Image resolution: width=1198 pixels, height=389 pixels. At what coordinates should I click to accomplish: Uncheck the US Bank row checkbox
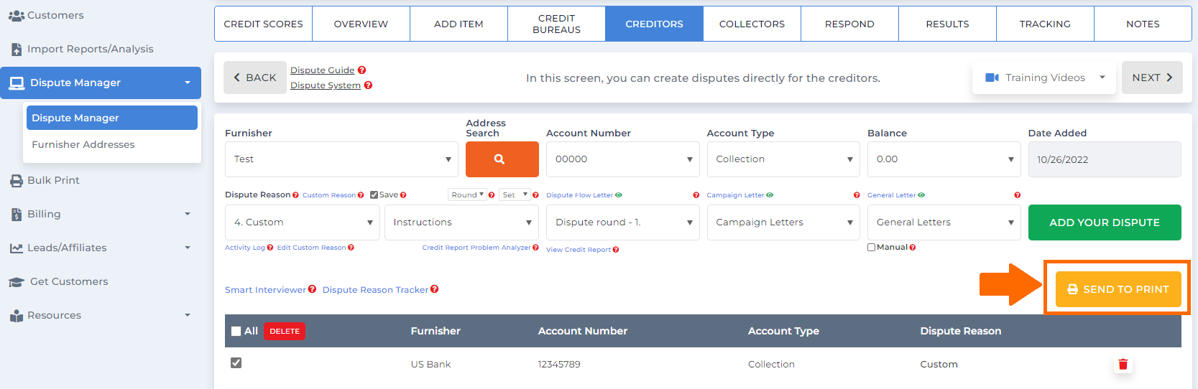click(x=236, y=363)
